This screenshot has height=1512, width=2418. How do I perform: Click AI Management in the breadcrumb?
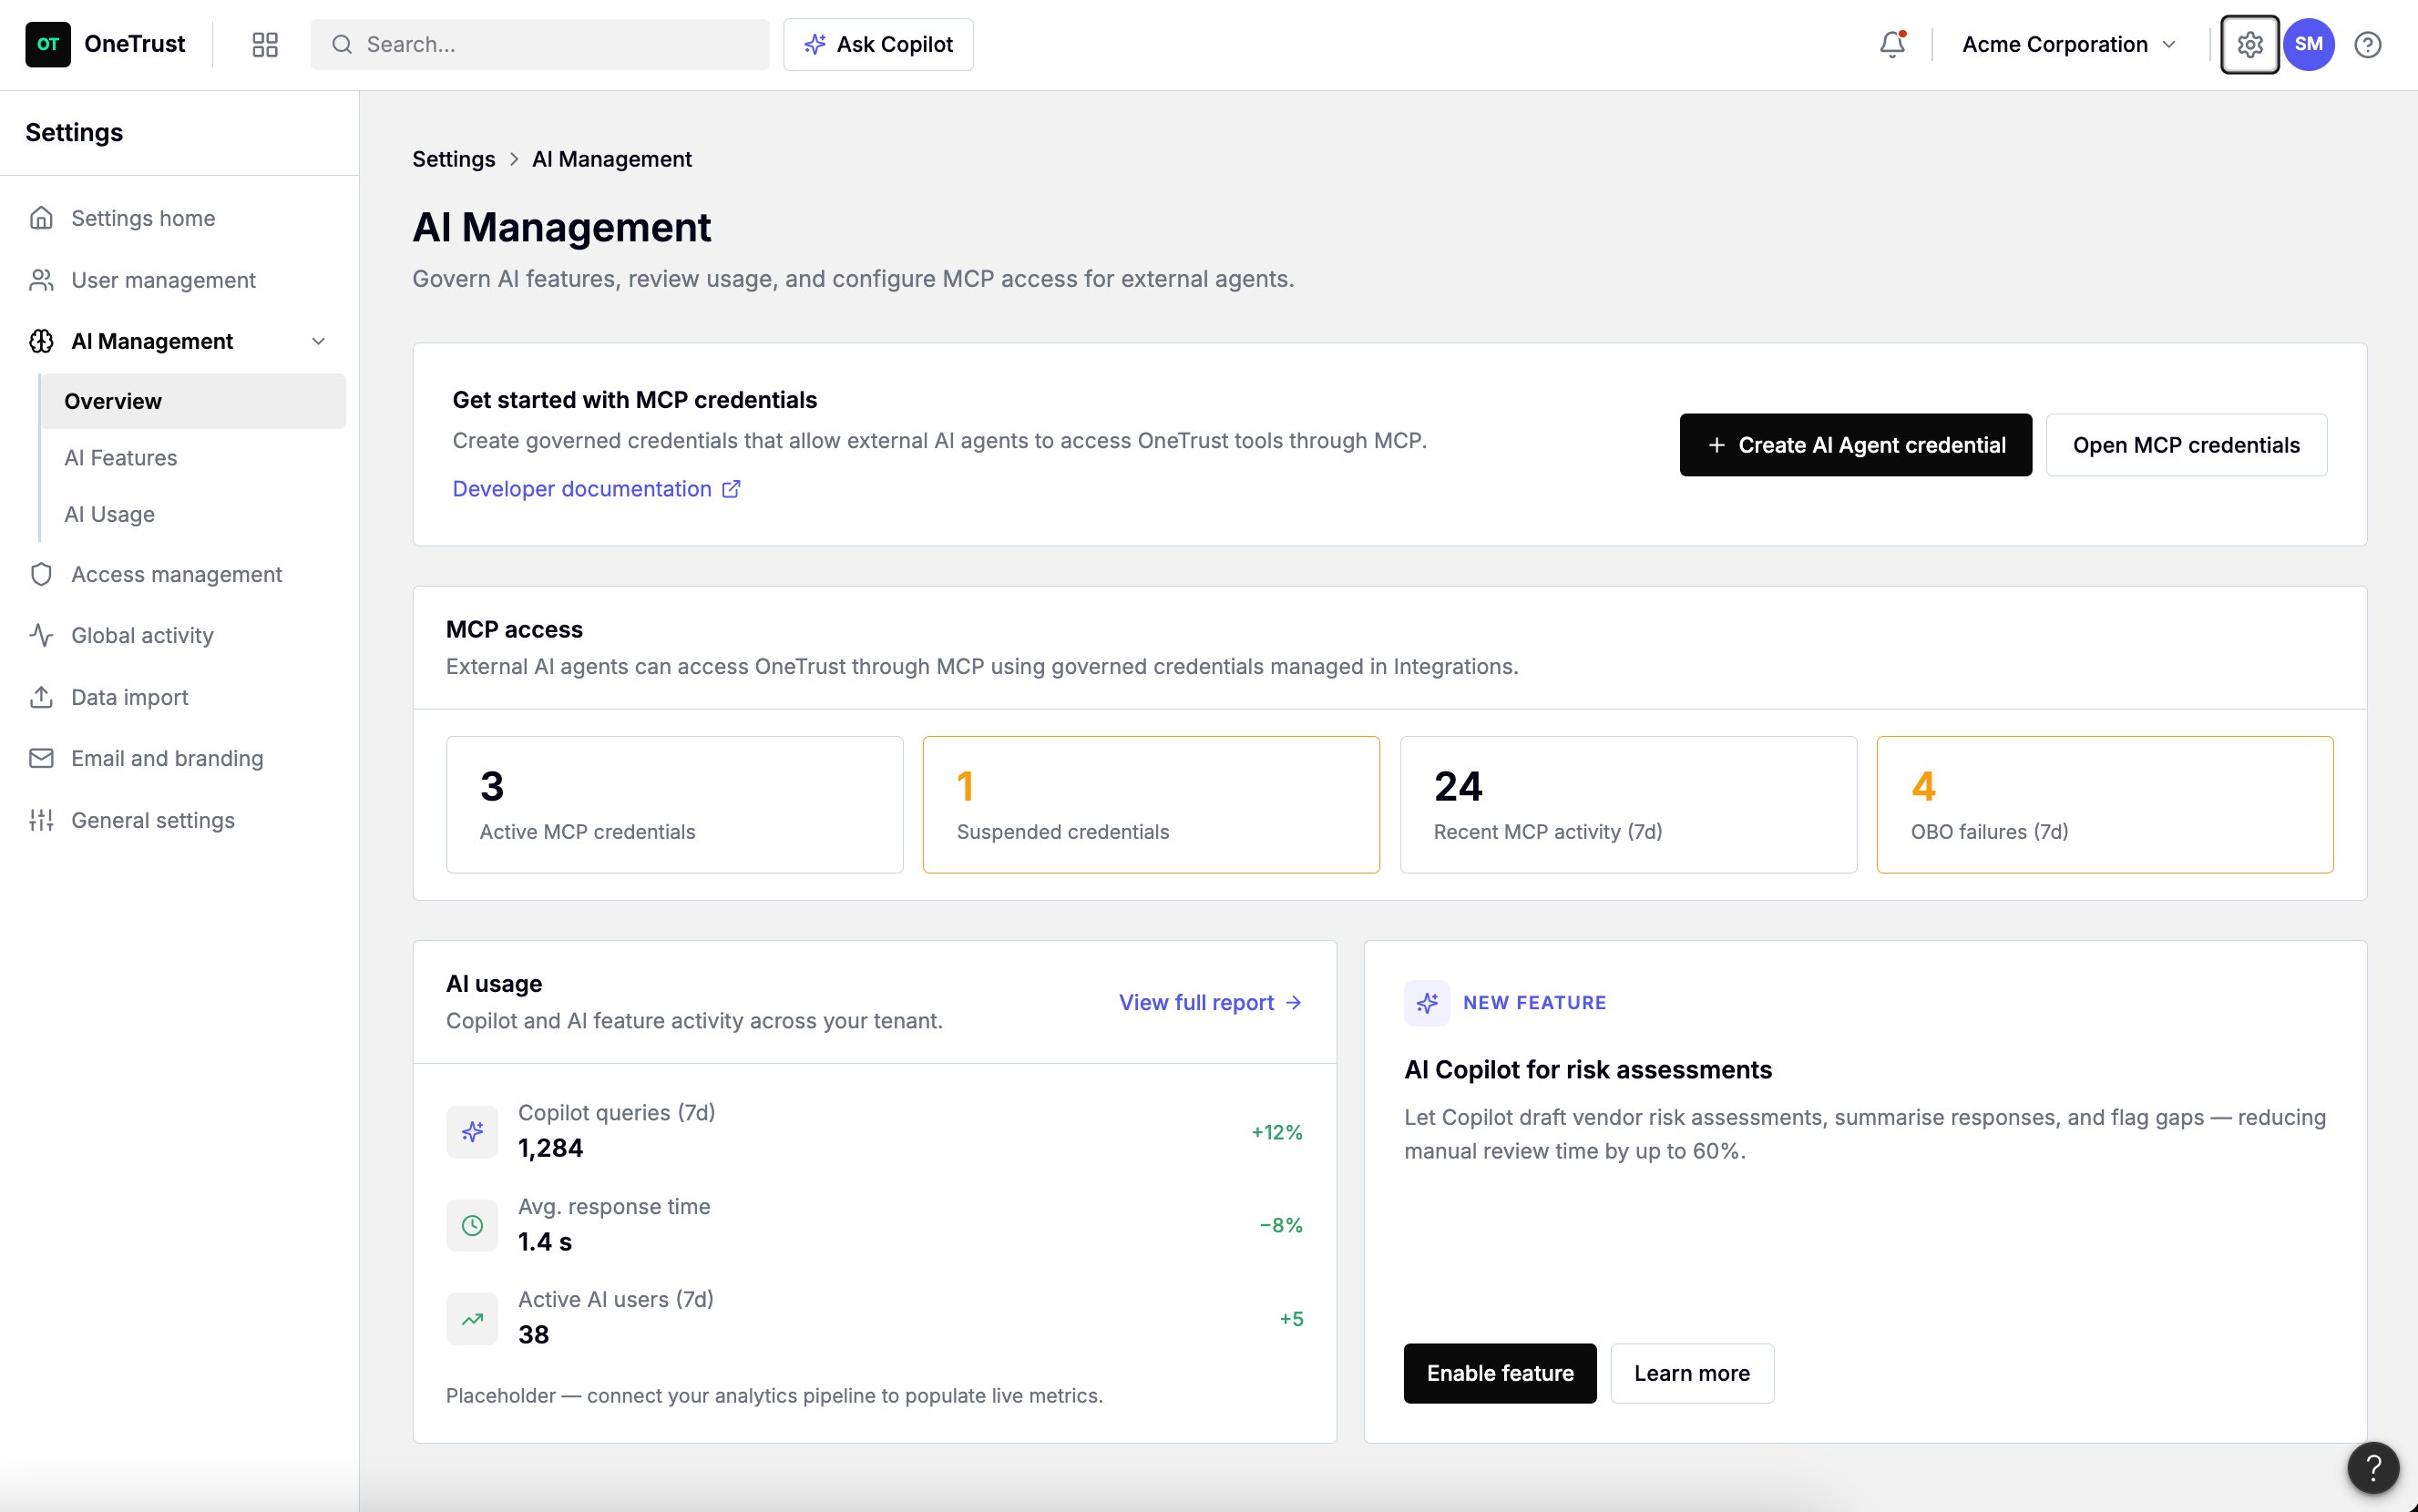pyautogui.click(x=612, y=159)
